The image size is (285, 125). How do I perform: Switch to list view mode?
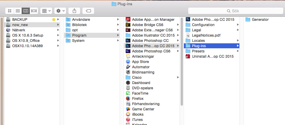coord(18,11)
